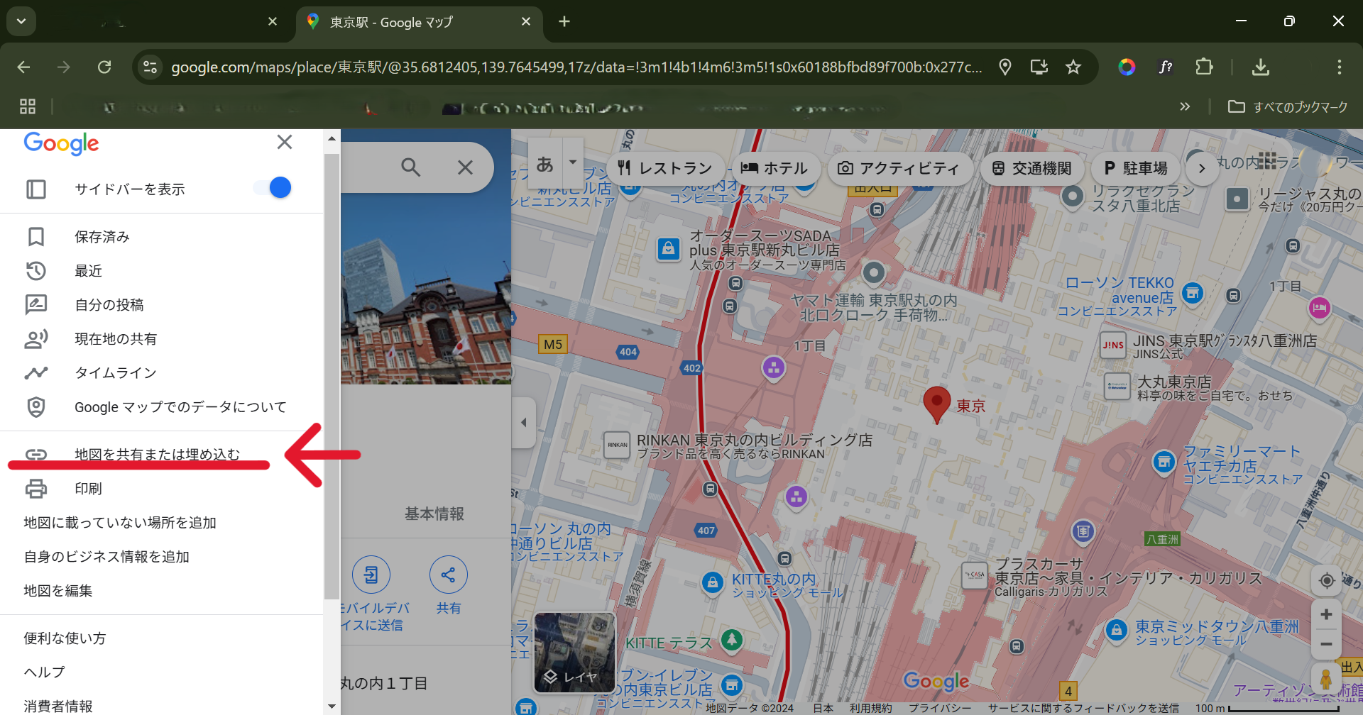
Task: Click the 共有 share icon button
Action: pos(448,575)
